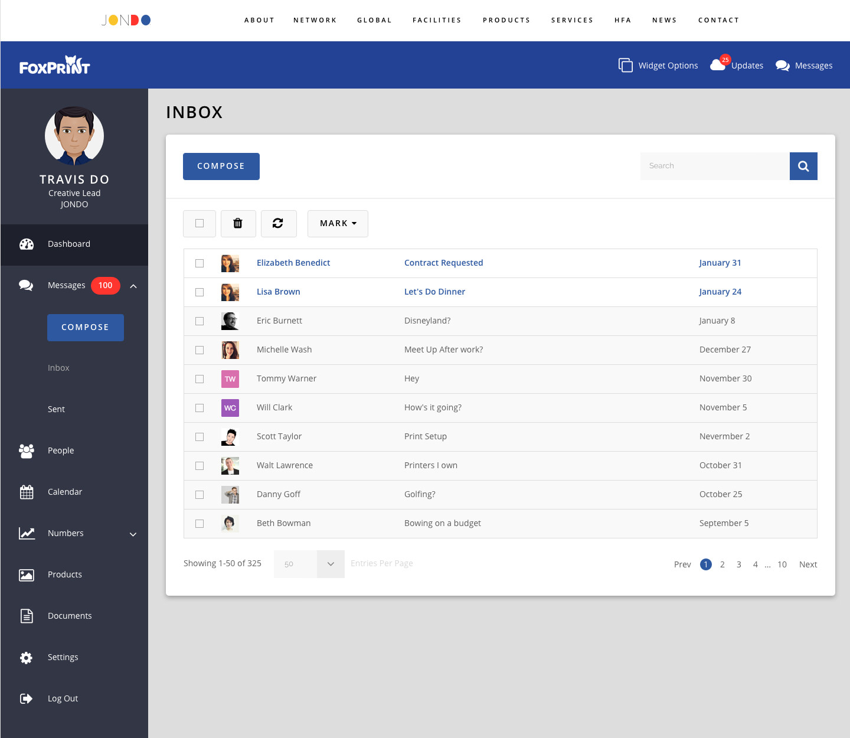Click the search magnifier button

coord(803,166)
